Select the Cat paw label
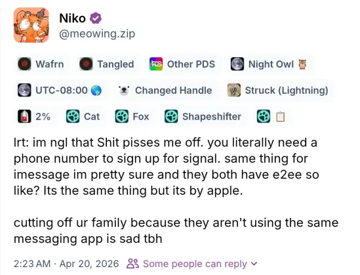 [x=83, y=116]
